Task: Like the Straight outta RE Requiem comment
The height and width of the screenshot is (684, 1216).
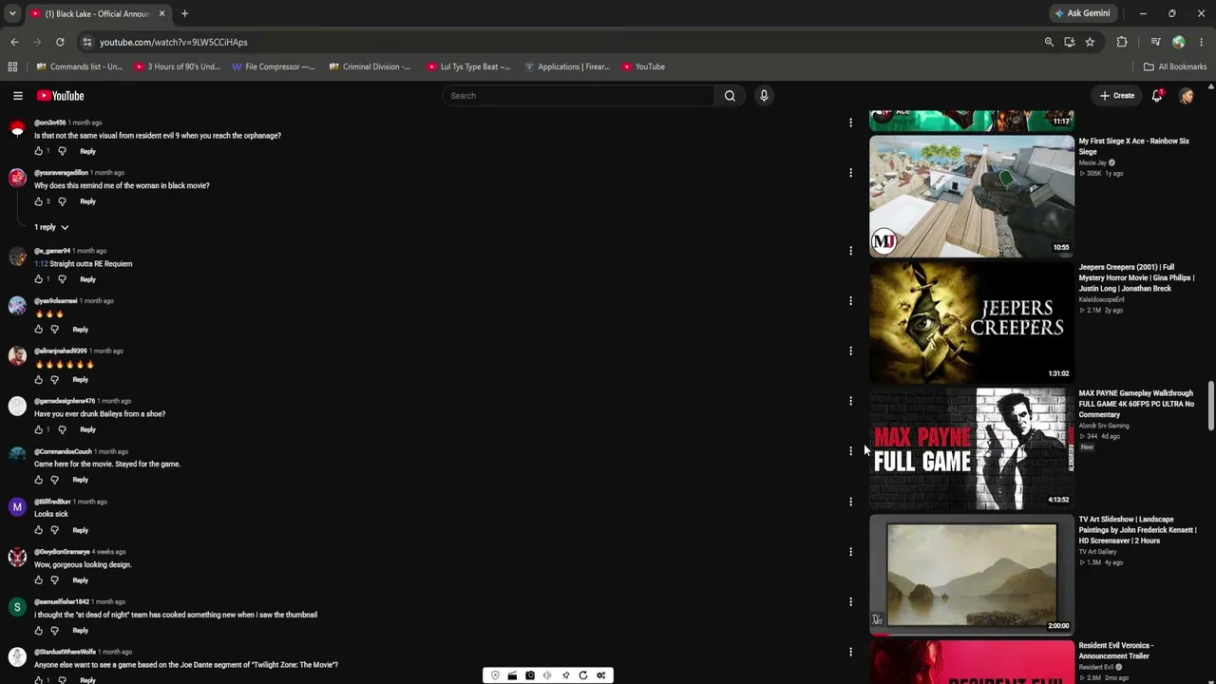Action: pos(39,279)
